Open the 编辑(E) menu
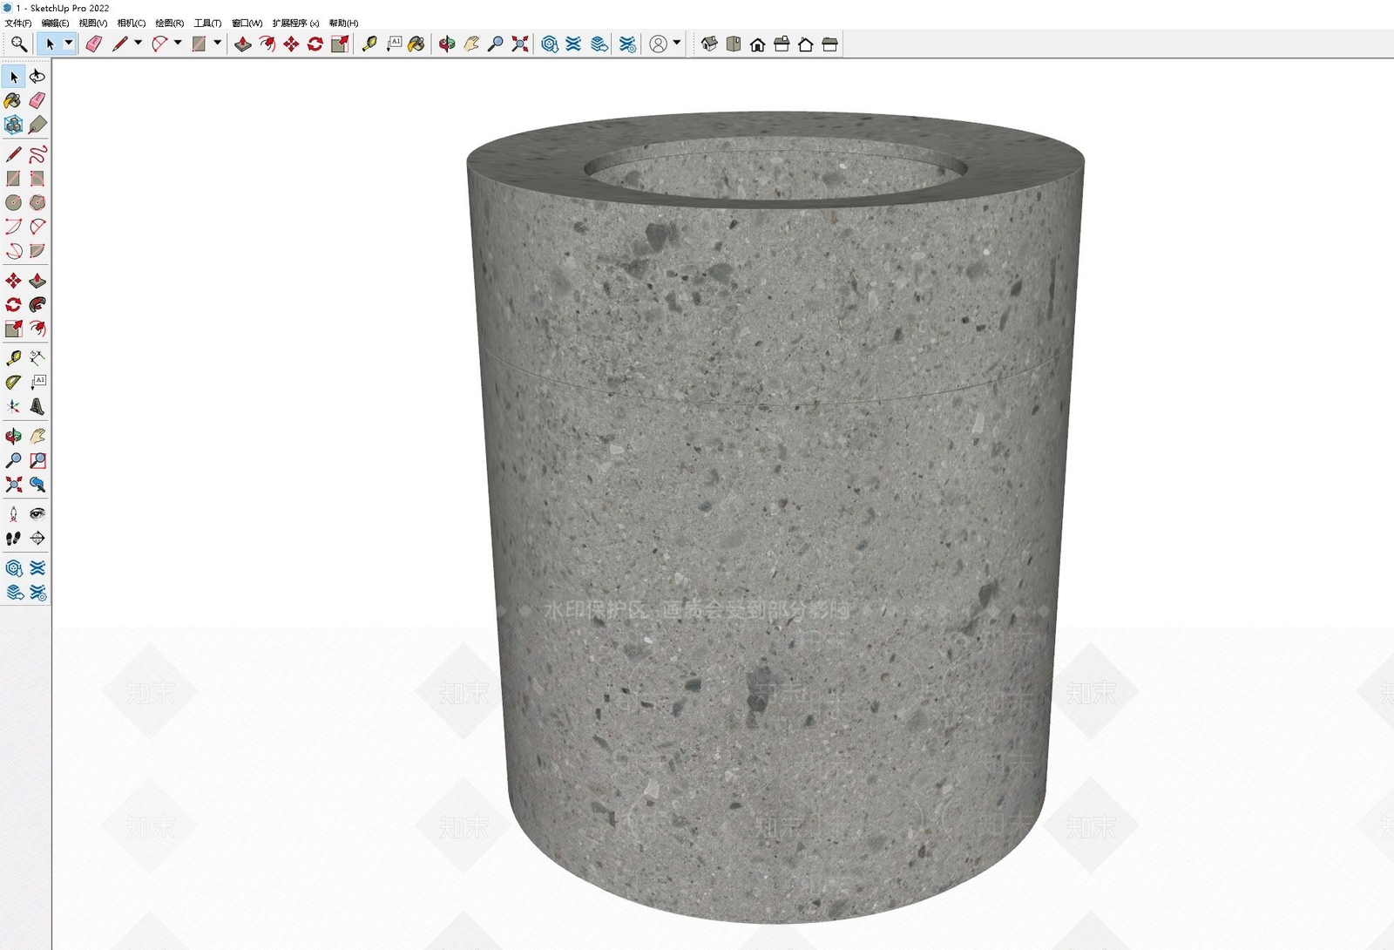 (x=55, y=23)
